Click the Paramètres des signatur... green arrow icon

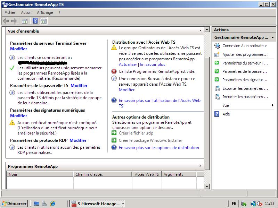click(x=216, y=79)
